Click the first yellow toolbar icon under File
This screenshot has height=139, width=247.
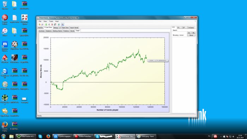coord(40,24)
